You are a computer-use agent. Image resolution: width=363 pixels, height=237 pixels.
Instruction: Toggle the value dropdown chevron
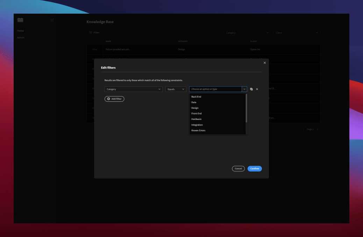[x=244, y=89]
